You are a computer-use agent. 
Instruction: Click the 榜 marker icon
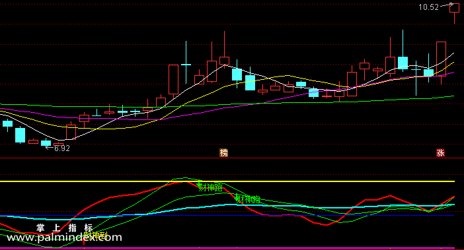(x=223, y=153)
